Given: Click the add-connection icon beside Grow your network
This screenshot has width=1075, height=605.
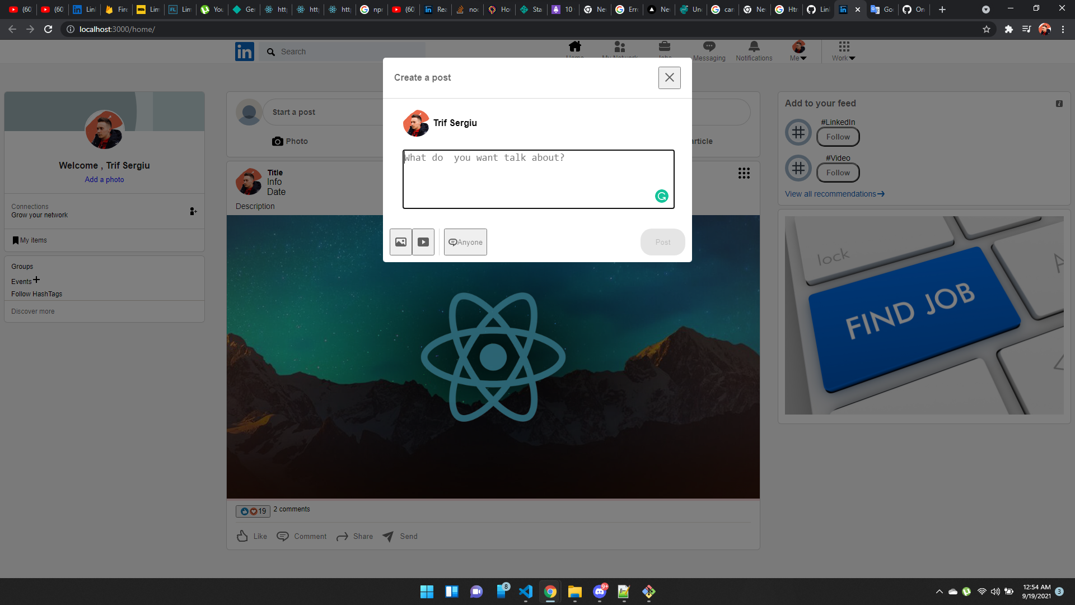Looking at the screenshot, I should coord(193,211).
